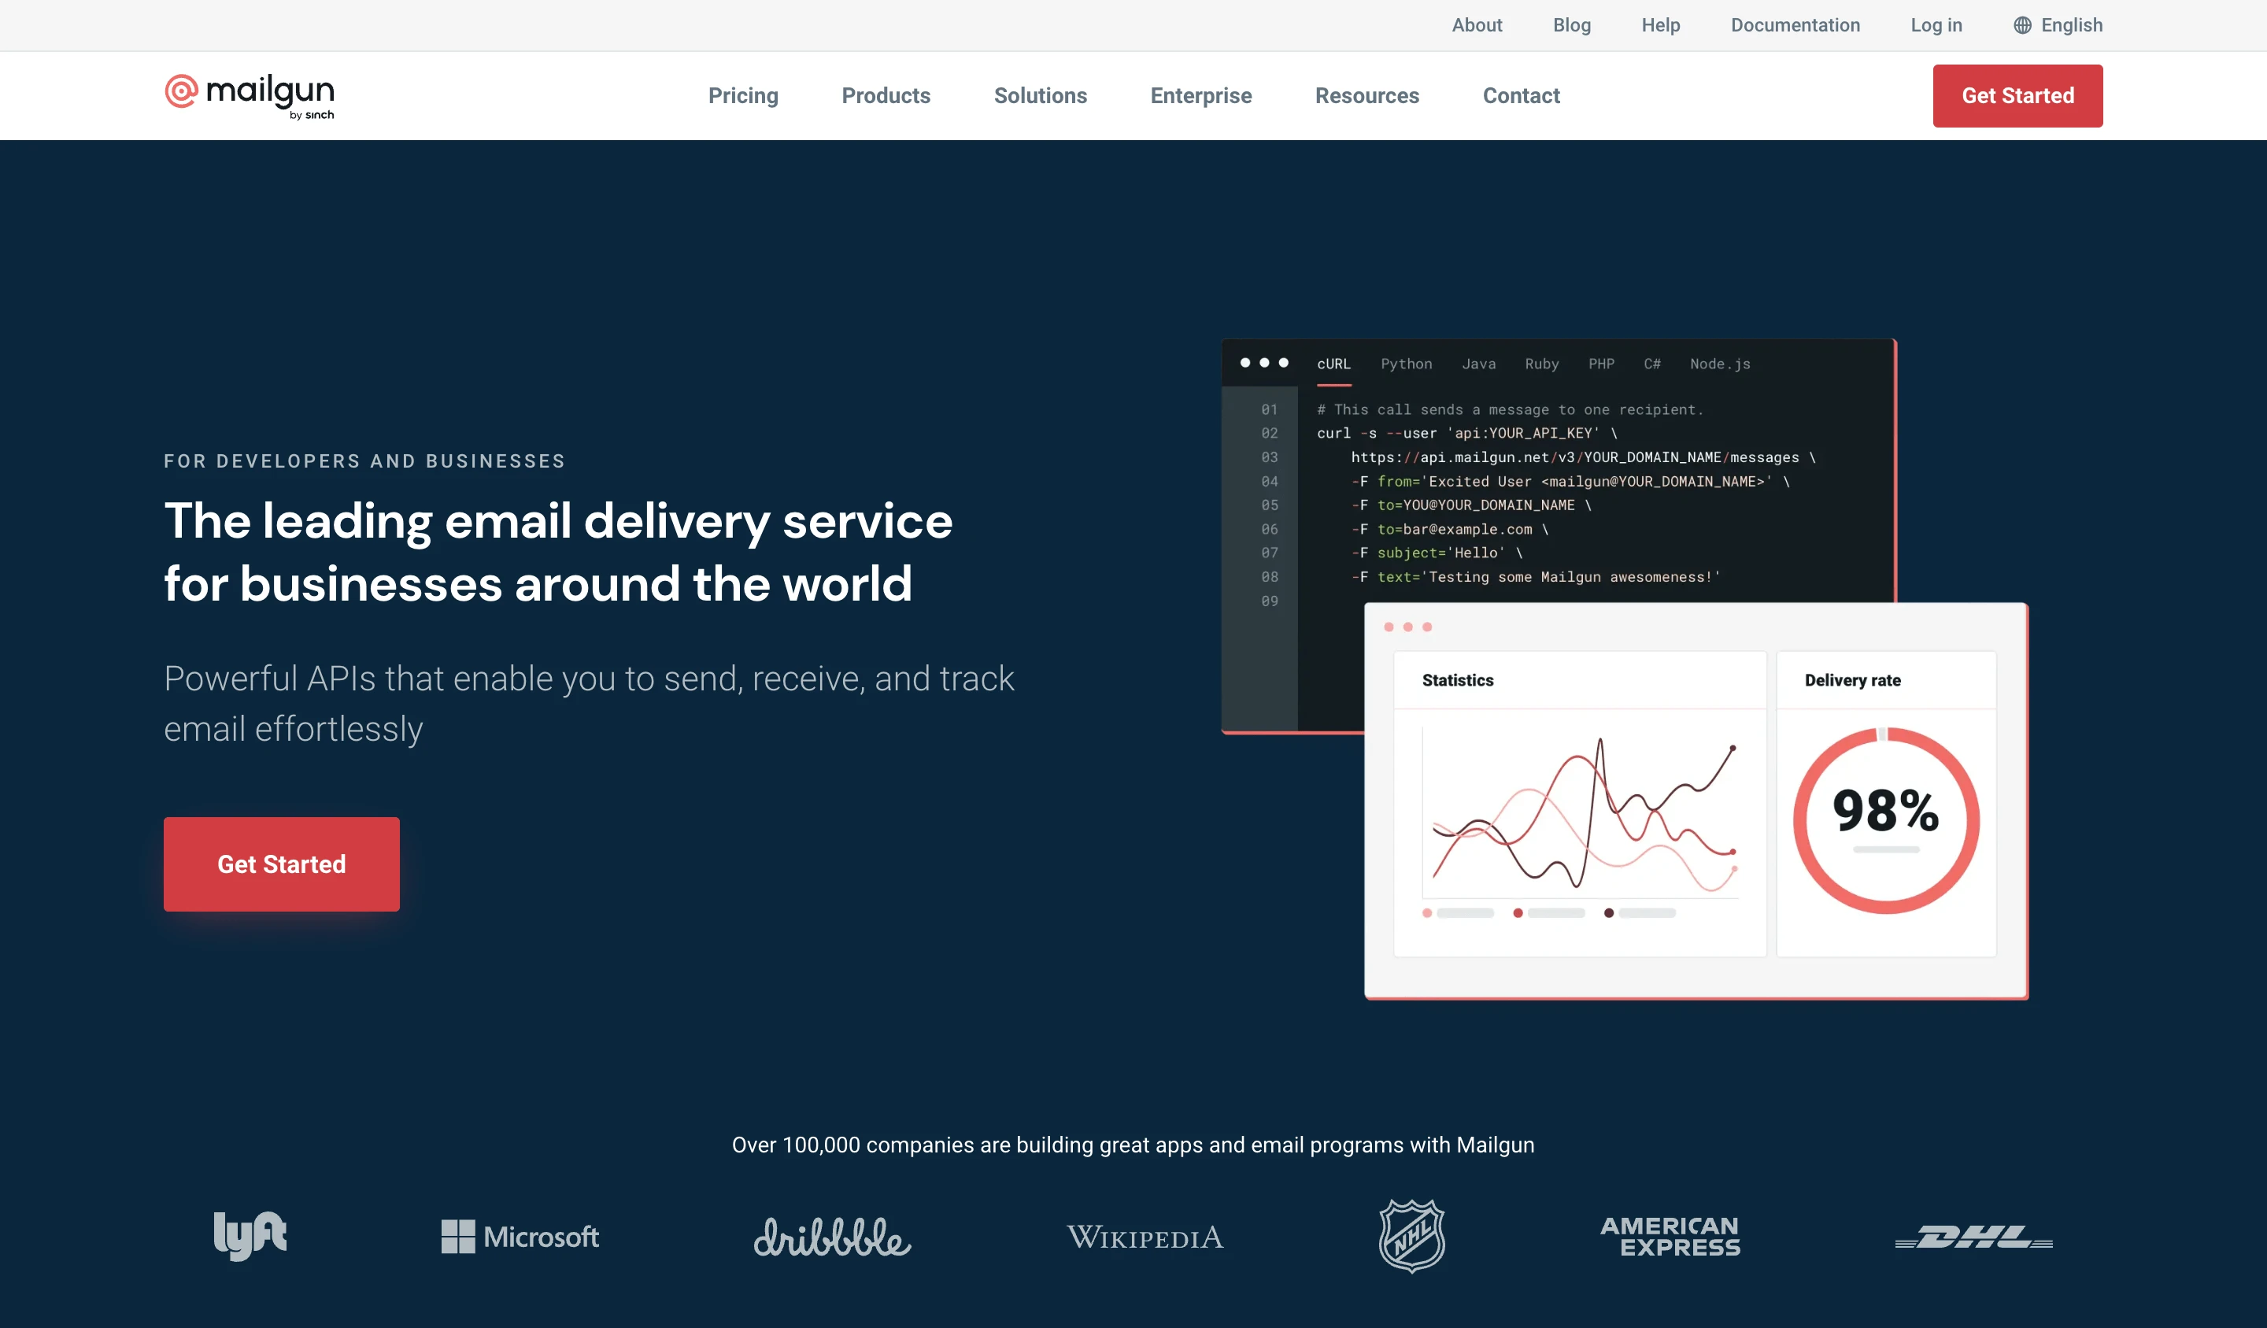Expand the Solutions navigation menu
This screenshot has height=1328, width=2267.
[1040, 95]
